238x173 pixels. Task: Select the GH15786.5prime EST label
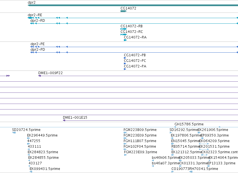point(189,124)
